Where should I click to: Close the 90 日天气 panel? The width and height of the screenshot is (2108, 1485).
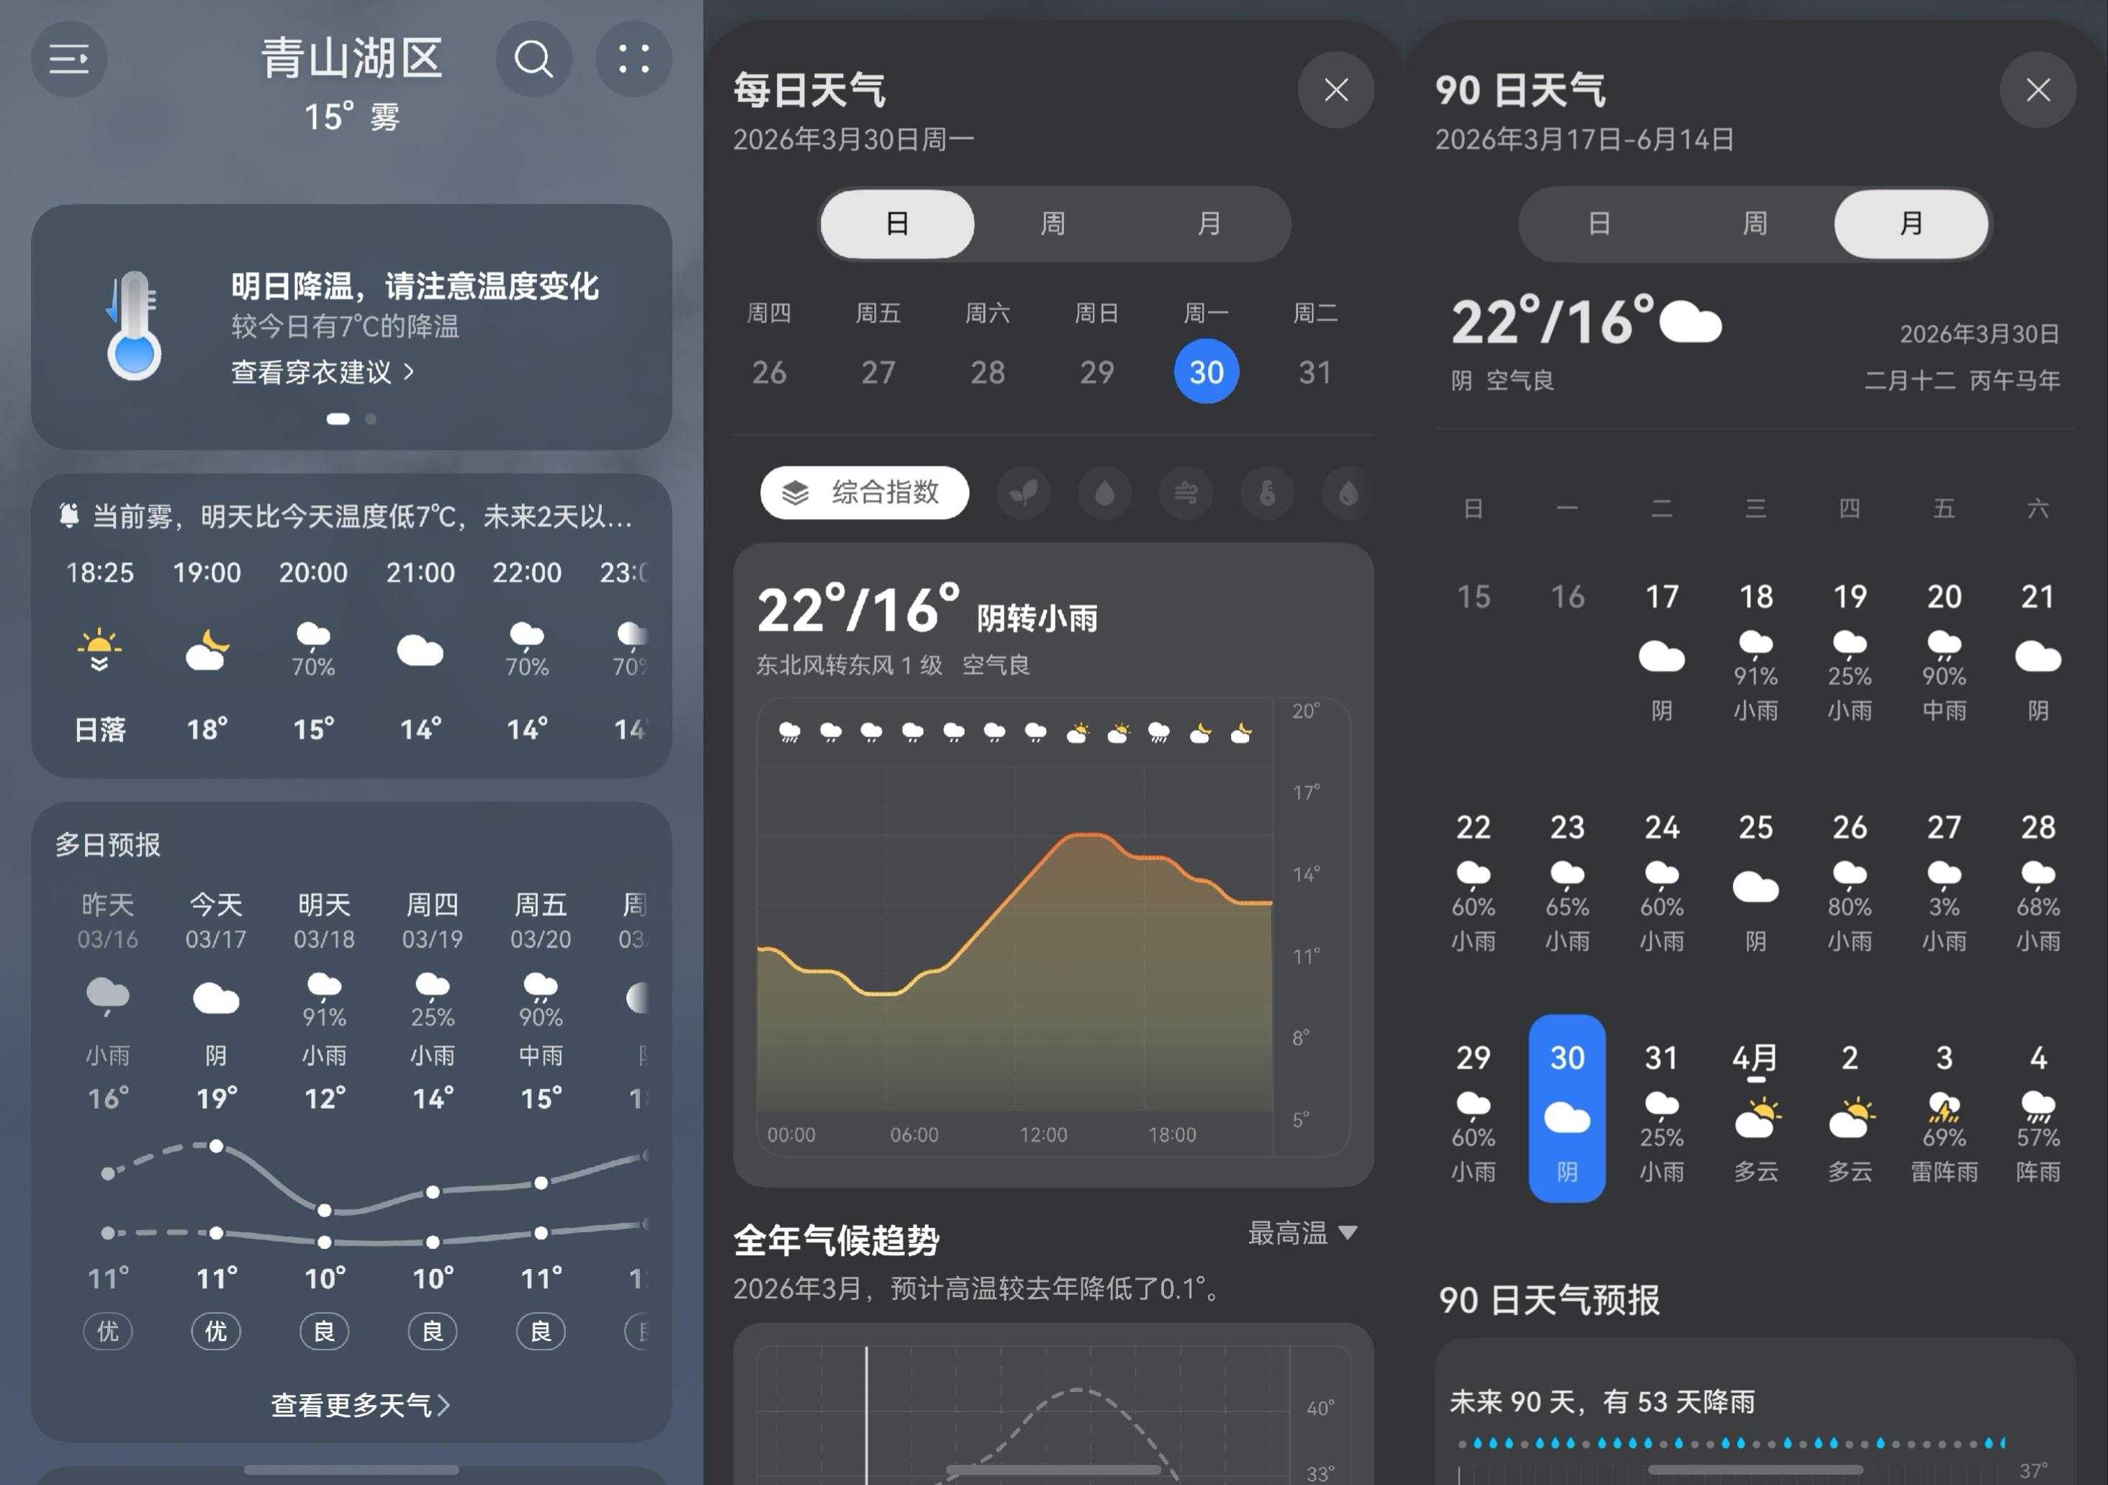tap(2038, 90)
